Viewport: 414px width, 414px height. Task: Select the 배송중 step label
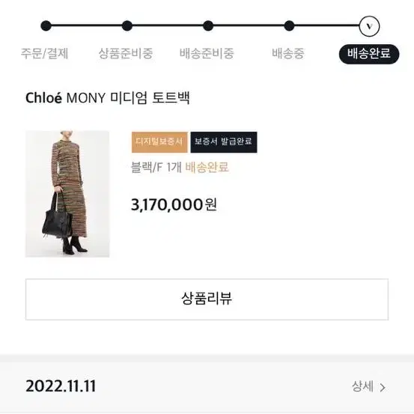(288, 53)
